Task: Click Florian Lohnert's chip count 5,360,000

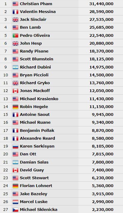Action: point(103,186)
